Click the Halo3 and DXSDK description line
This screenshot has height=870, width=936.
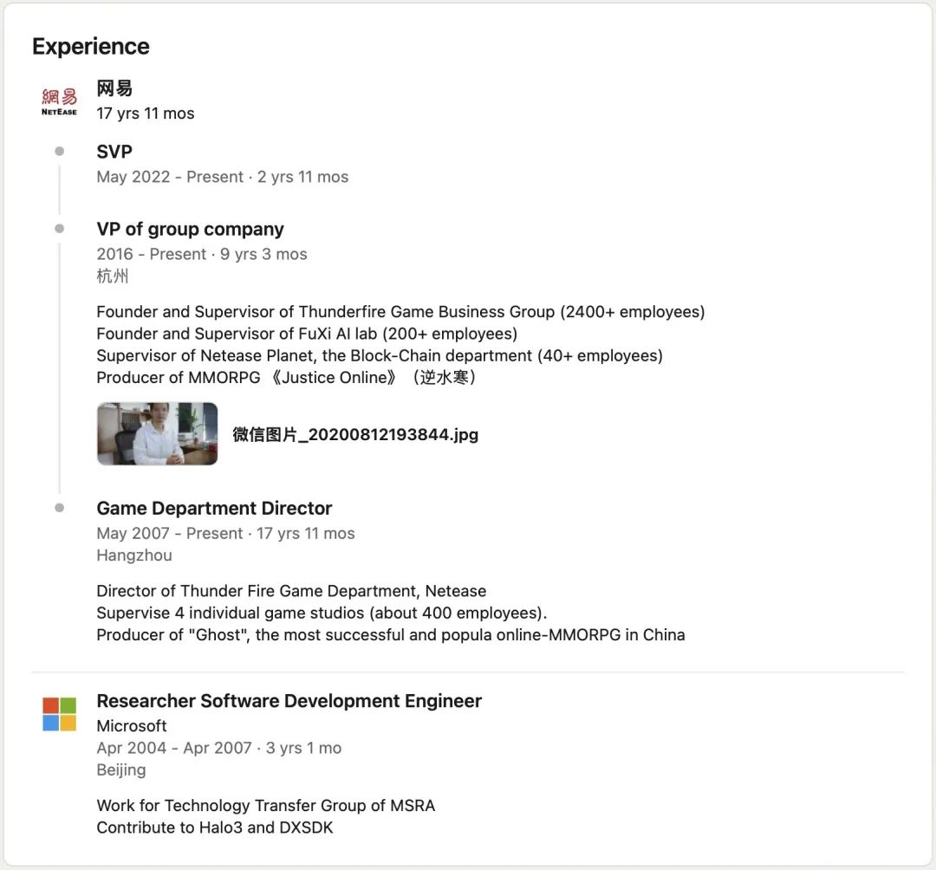(x=215, y=828)
